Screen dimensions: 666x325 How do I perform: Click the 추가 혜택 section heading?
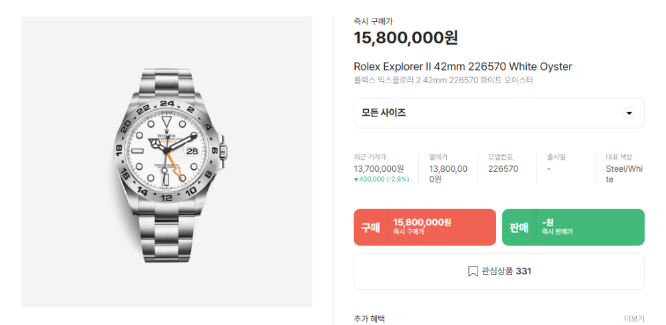369,319
